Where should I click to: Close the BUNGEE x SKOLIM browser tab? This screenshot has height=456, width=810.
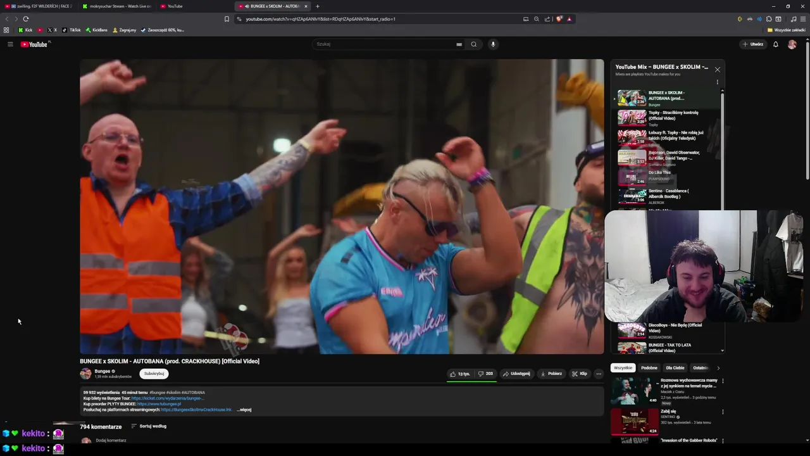(306, 6)
